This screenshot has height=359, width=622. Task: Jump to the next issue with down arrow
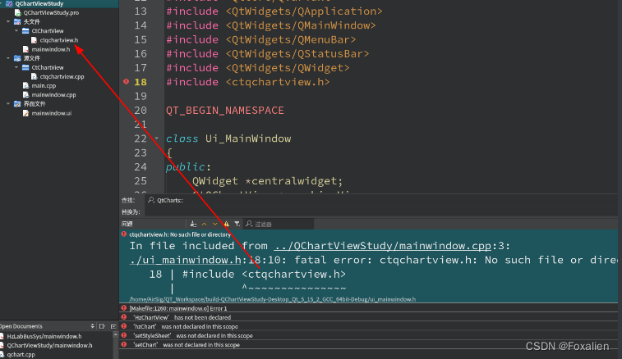point(215,223)
